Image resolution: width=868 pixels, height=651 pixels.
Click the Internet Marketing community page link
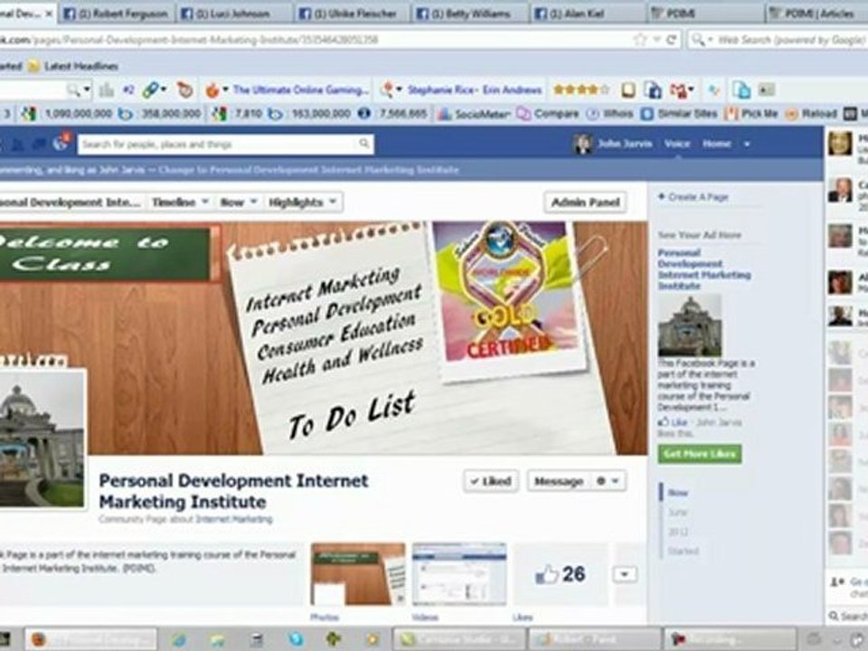(234, 519)
